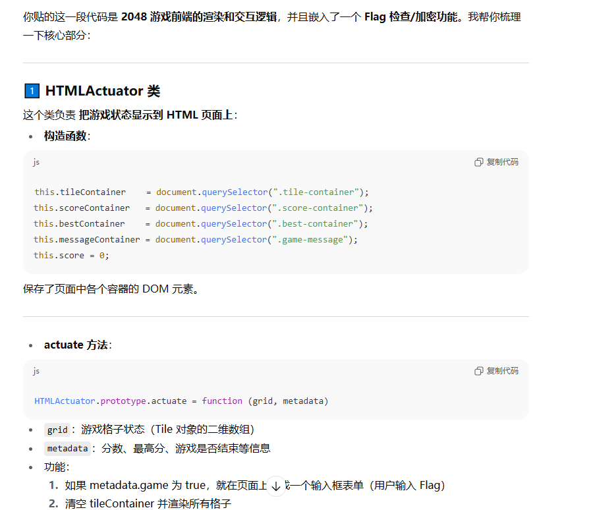
Task: Click the "HTMLActuator 类" heading
Action: (x=102, y=91)
